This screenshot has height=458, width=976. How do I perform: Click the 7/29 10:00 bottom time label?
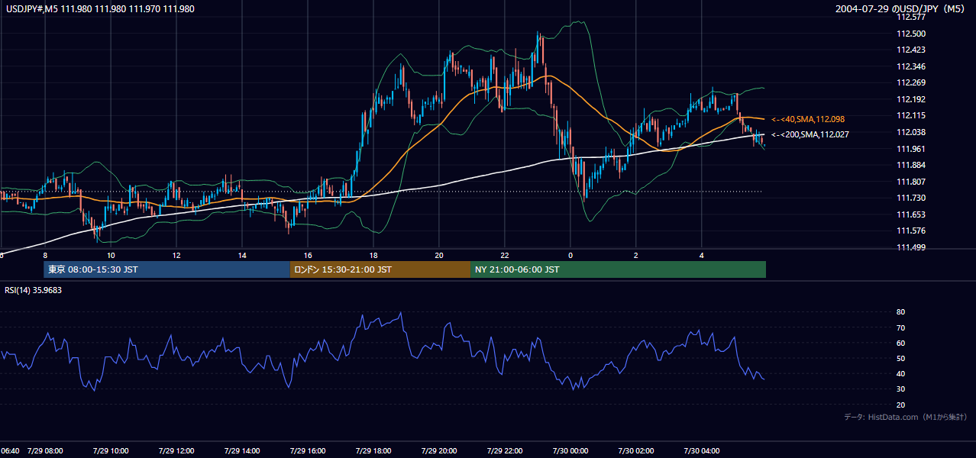(111, 451)
